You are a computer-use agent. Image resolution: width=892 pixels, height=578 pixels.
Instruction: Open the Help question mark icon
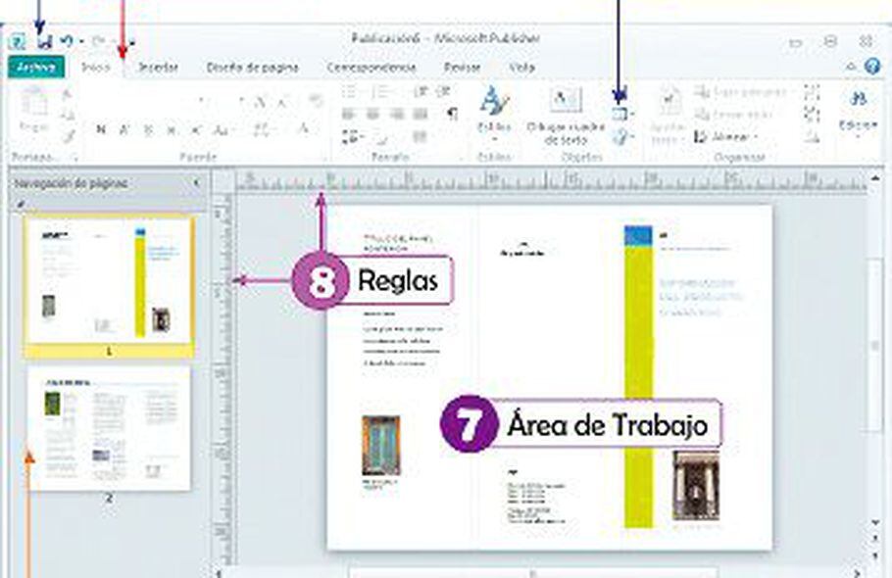click(872, 67)
